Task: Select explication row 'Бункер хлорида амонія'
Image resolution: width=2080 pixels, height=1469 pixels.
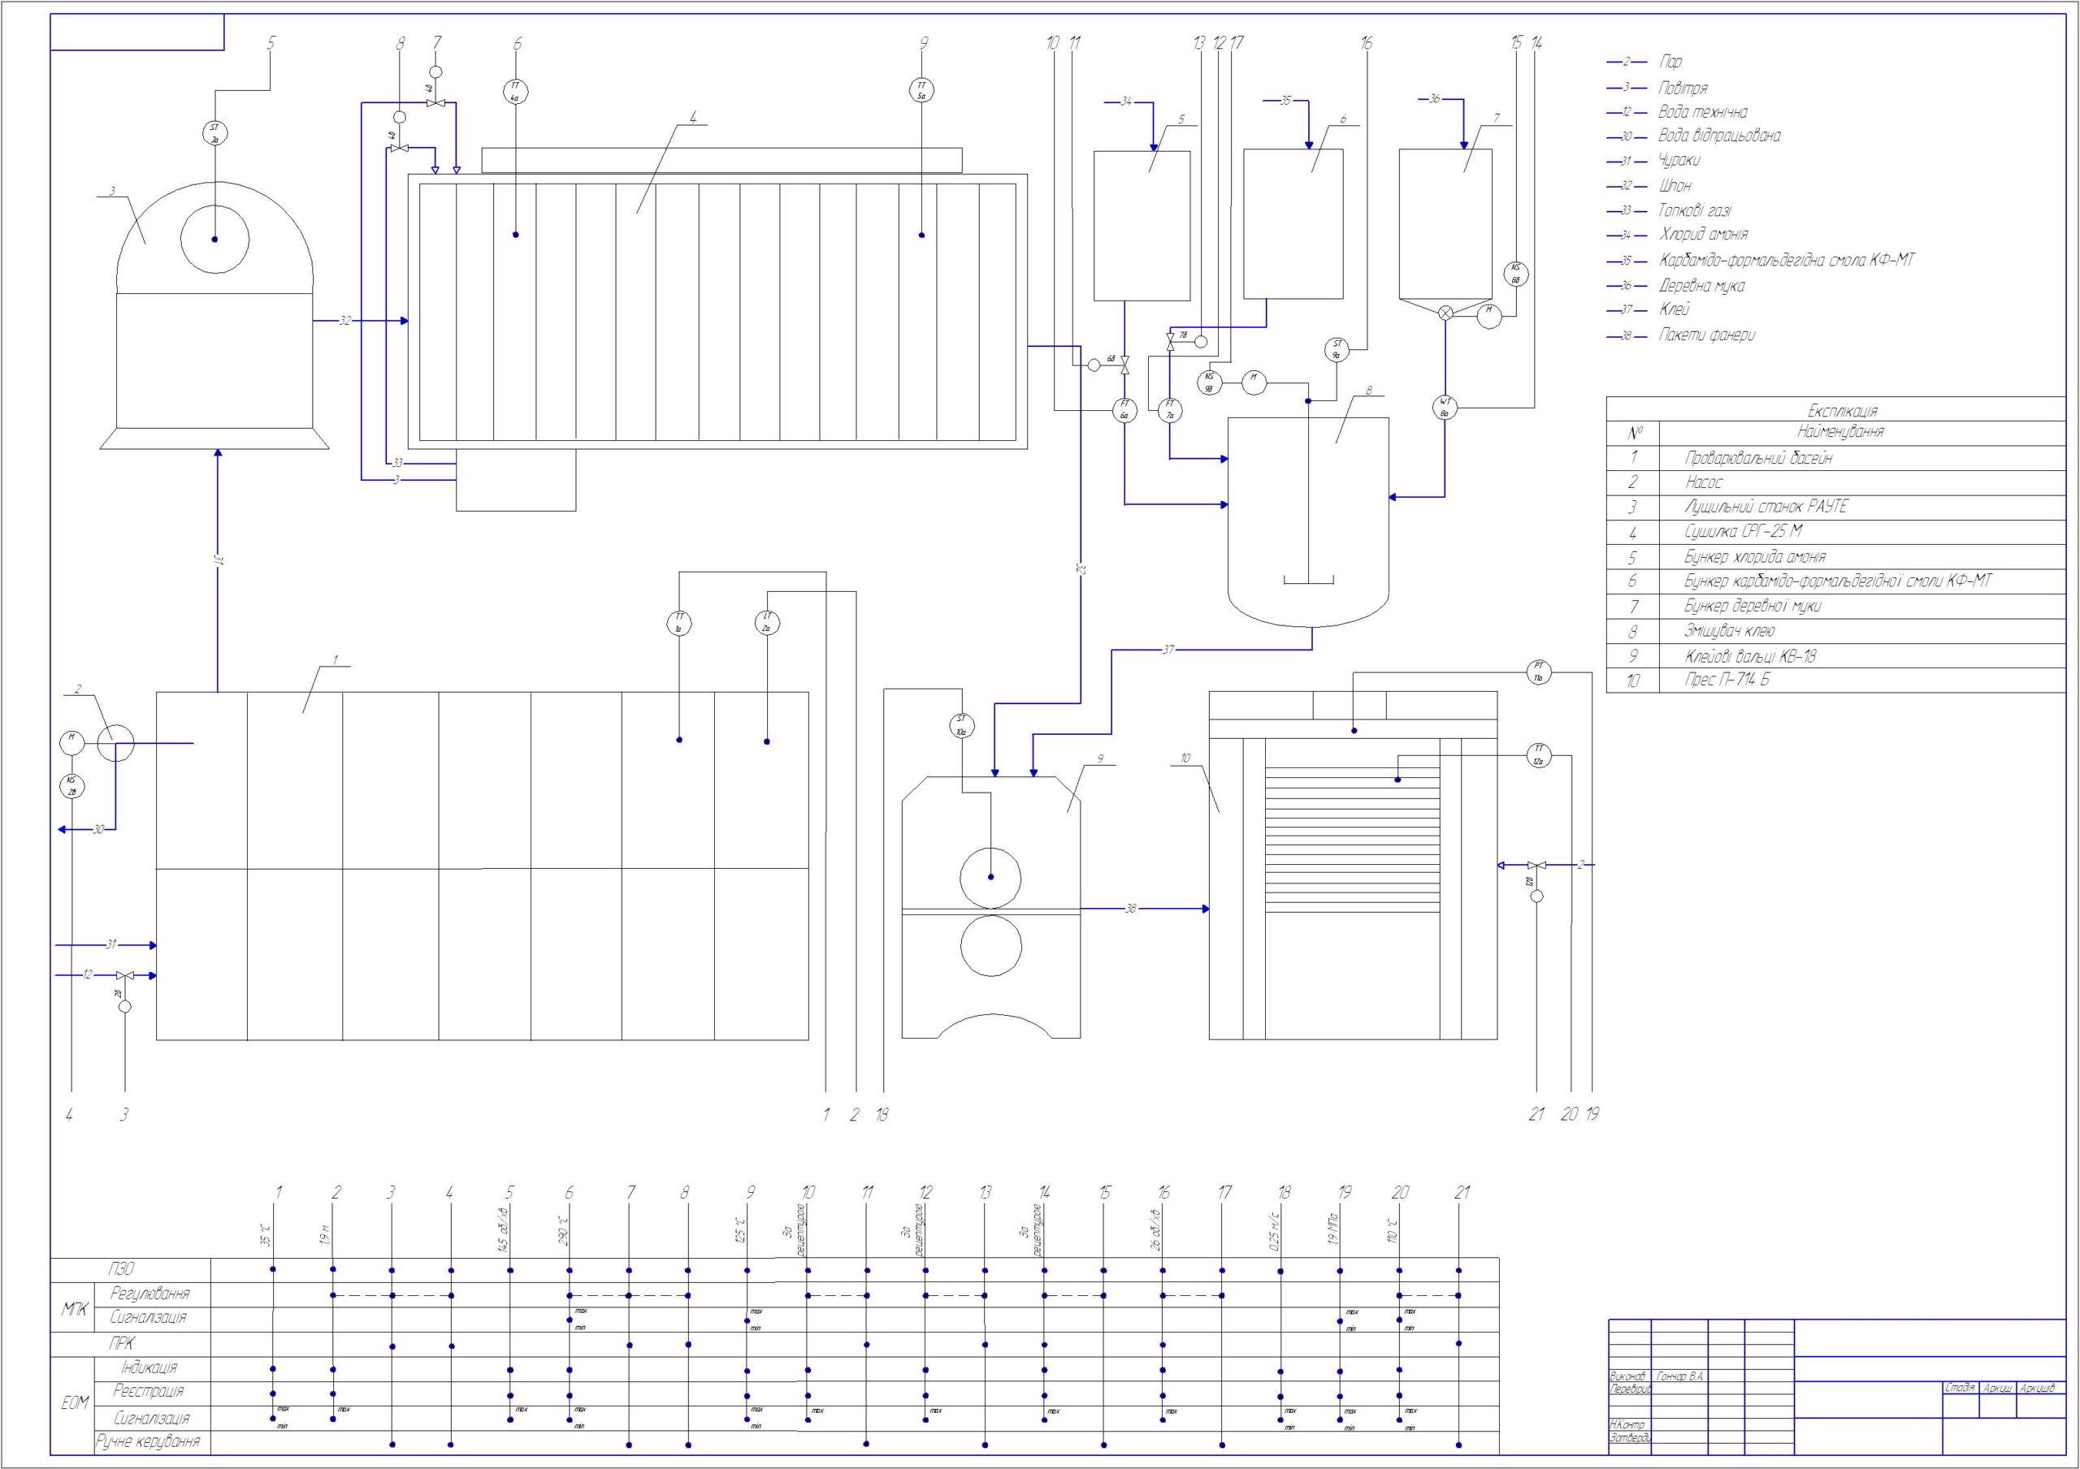Action: pyautogui.click(x=1835, y=557)
